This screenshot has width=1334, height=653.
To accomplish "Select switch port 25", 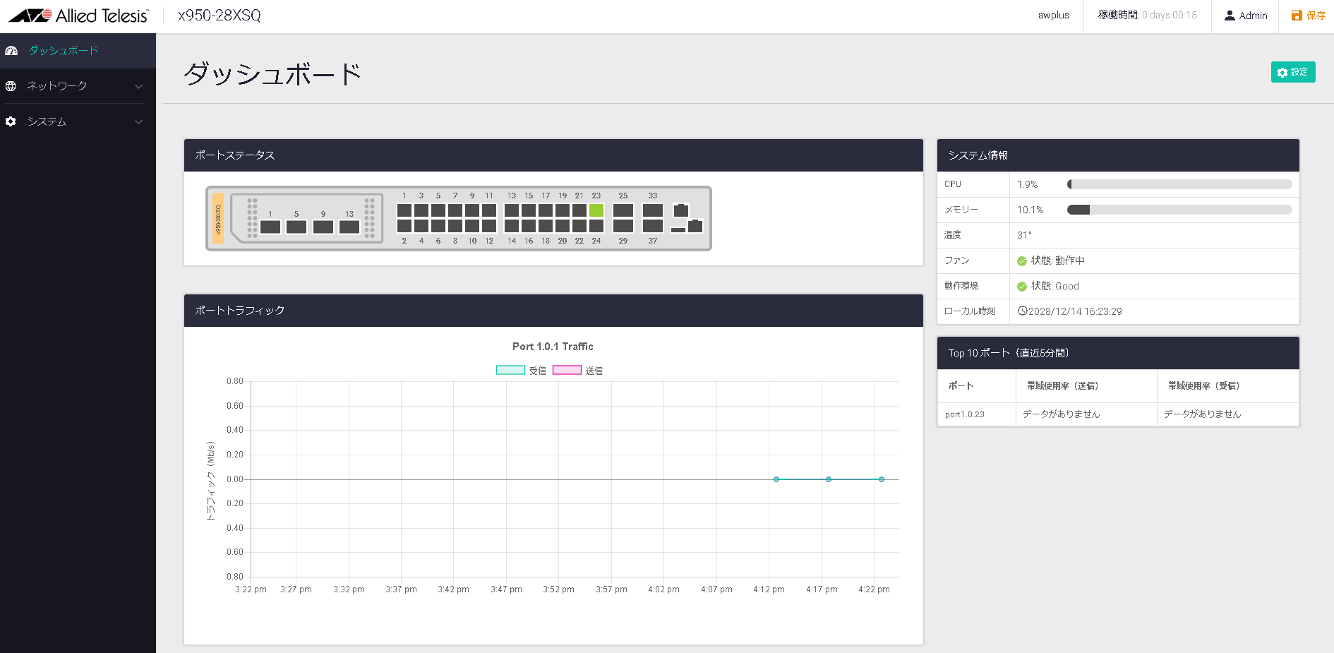I will [623, 210].
